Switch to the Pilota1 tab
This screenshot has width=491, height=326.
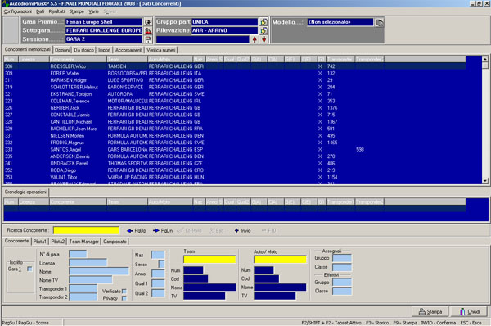[x=40, y=242]
